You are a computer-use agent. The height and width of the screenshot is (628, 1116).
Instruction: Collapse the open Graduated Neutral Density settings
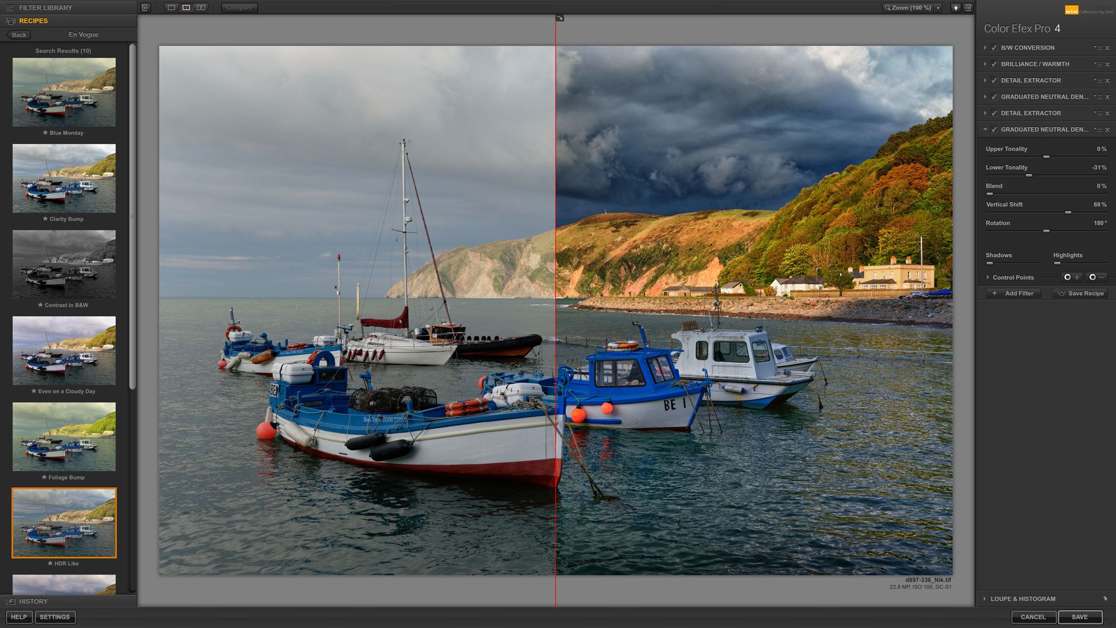[x=985, y=130]
